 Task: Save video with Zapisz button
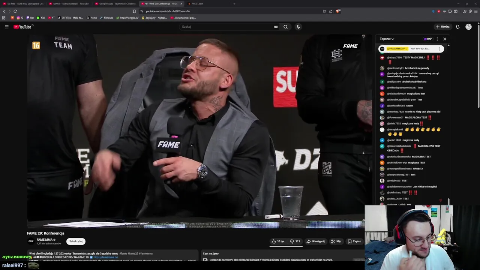[354, 241]
